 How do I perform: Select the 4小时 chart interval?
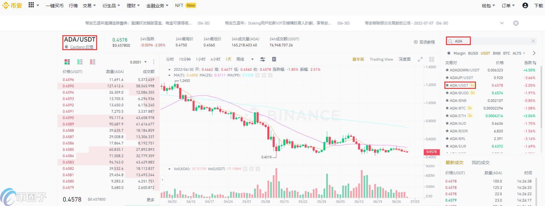[215, 59]
